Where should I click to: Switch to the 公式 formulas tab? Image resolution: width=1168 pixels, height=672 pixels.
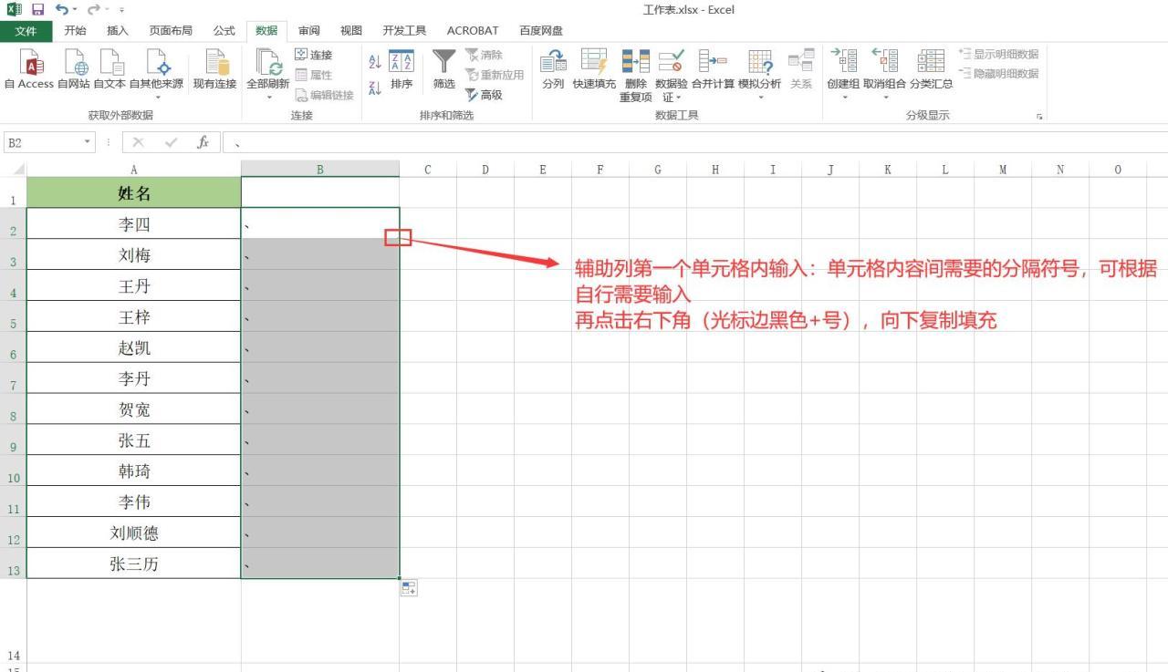pyautogui.click(x=224, y=31)
